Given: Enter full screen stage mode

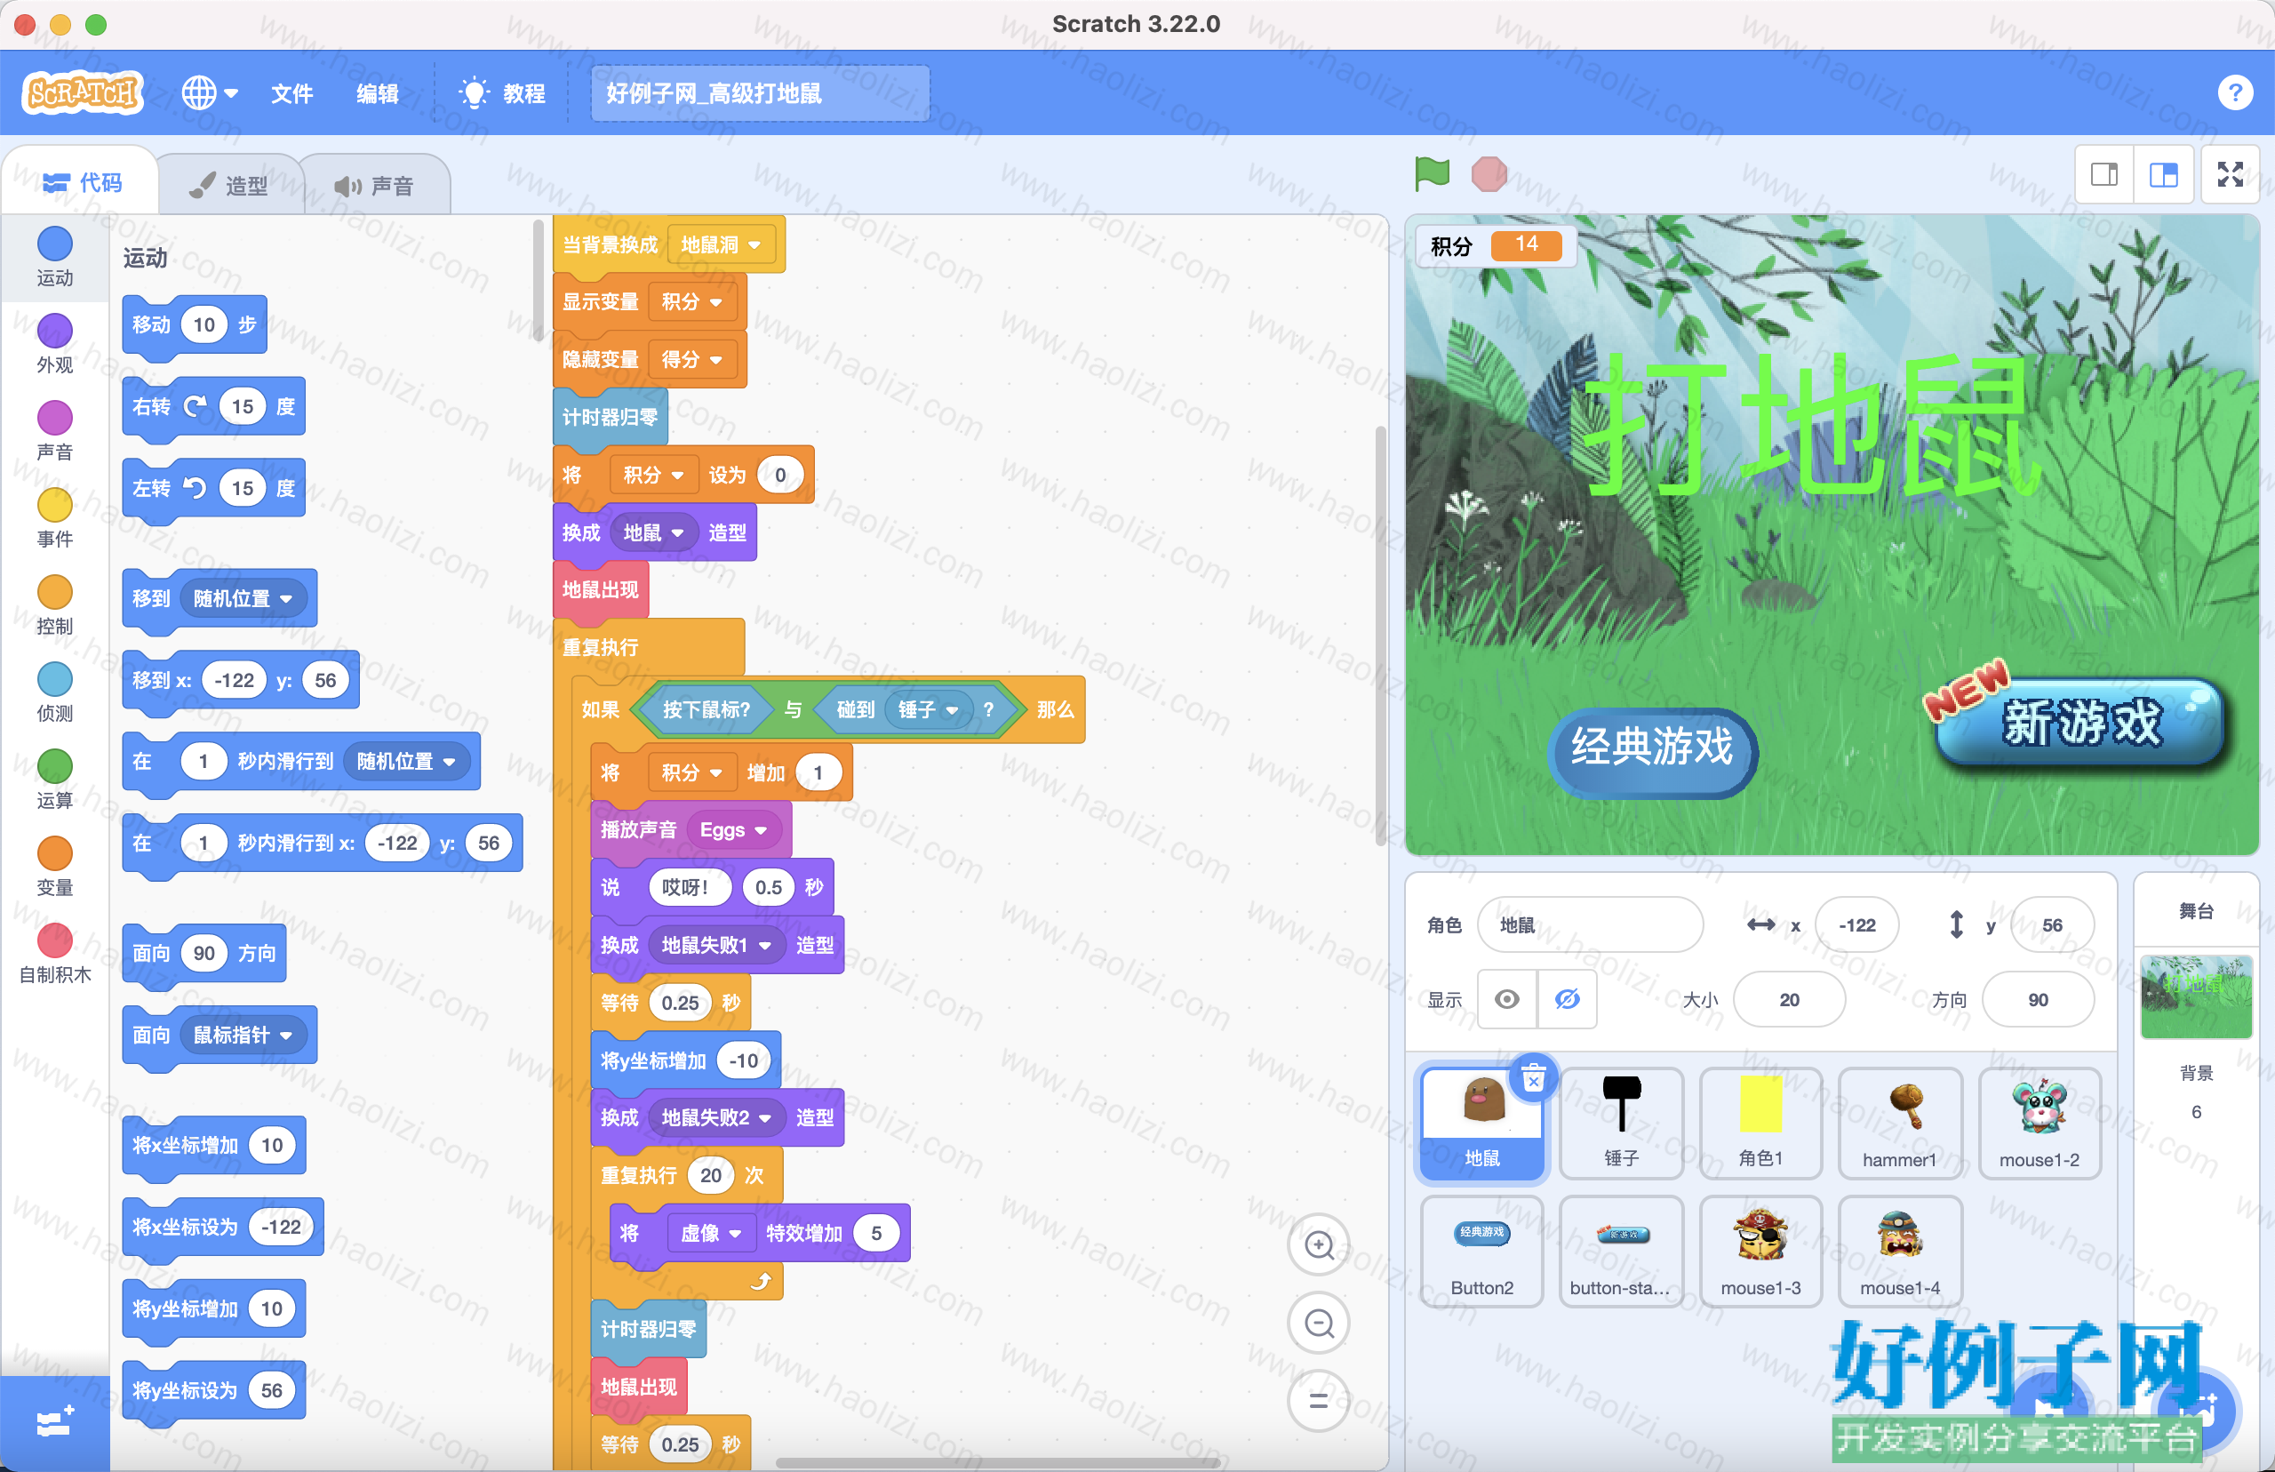Looking at the screenshot, I should click(x=2230, y=174).
